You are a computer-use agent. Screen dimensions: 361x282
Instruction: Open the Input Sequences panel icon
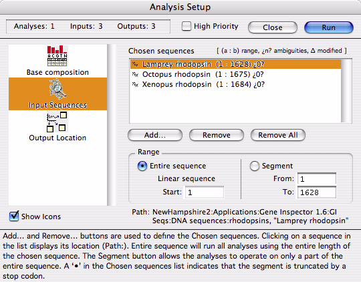[57, 89]
